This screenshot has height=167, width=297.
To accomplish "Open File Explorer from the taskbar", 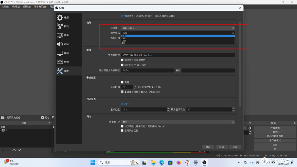I will coord(153,162).
